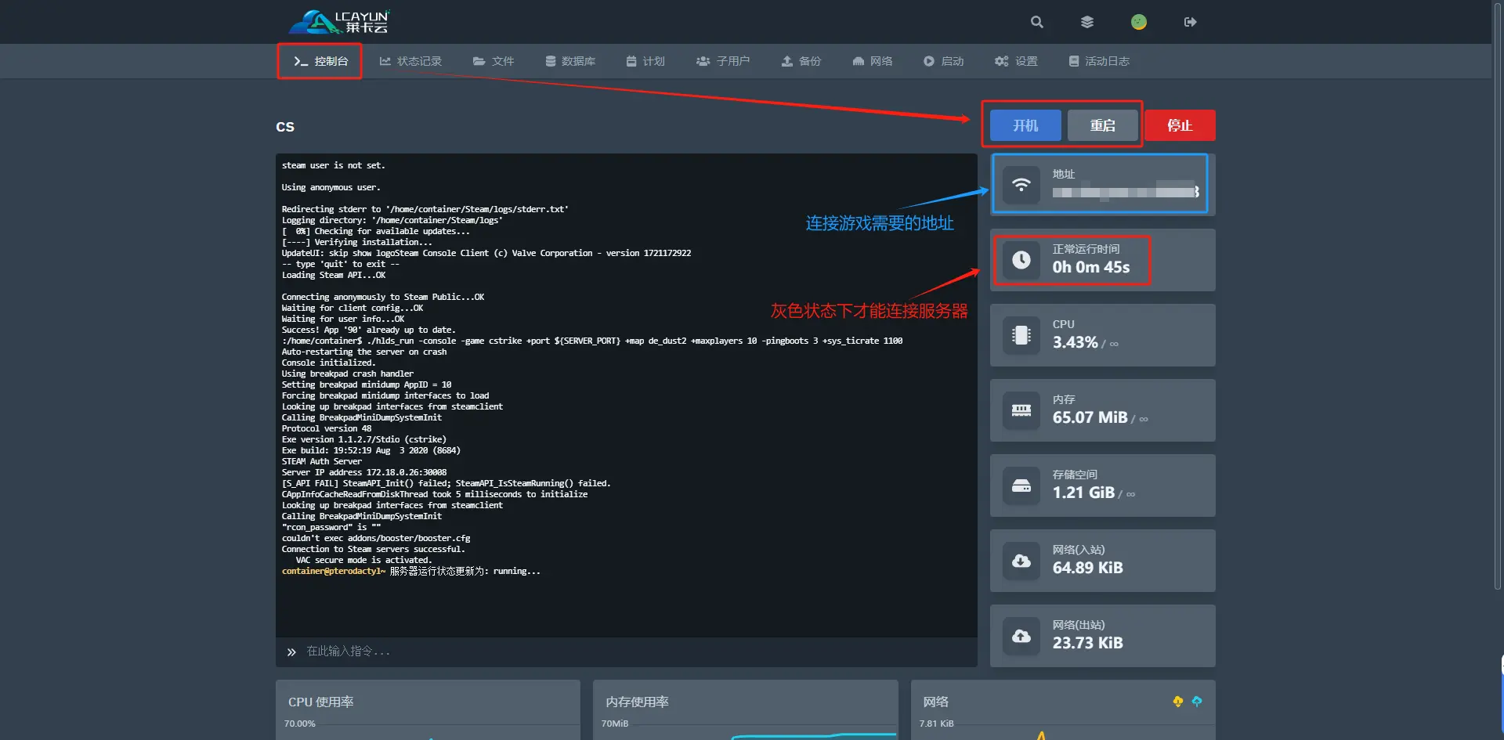Open the search magnifier icon in header

[x=1037, y=22]
